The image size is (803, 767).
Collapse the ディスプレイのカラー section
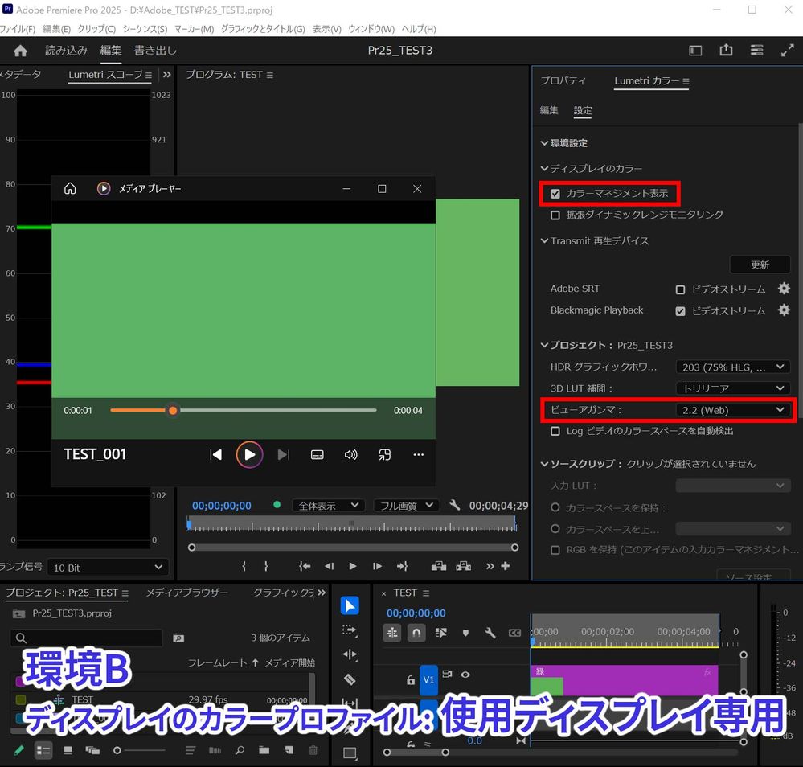point(545,169)
